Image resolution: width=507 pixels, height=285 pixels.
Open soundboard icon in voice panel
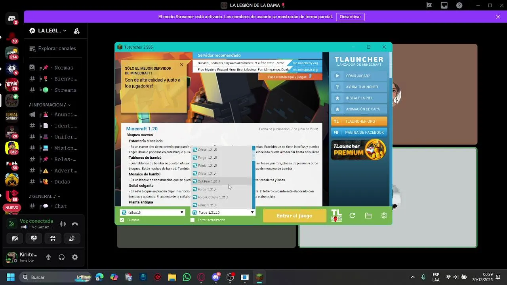pyautogui.click(x=72, y=238)
